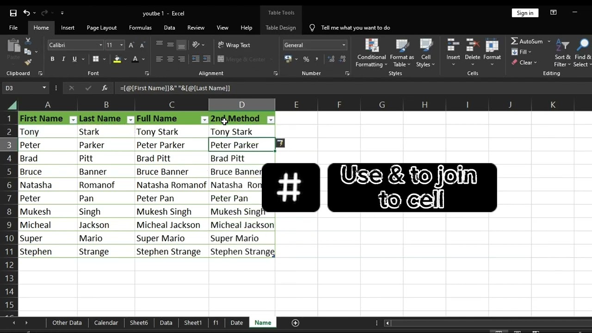The width and height of the screenshot is (592, 333).
Task: Open Sort & Filter menu
Action: [x=562, y=53]
